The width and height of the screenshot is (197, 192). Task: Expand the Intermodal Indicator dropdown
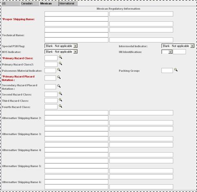point(192,46)
